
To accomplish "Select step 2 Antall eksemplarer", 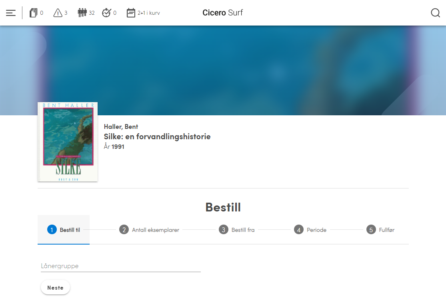I will pyautogui.click(x=149, y=230).
